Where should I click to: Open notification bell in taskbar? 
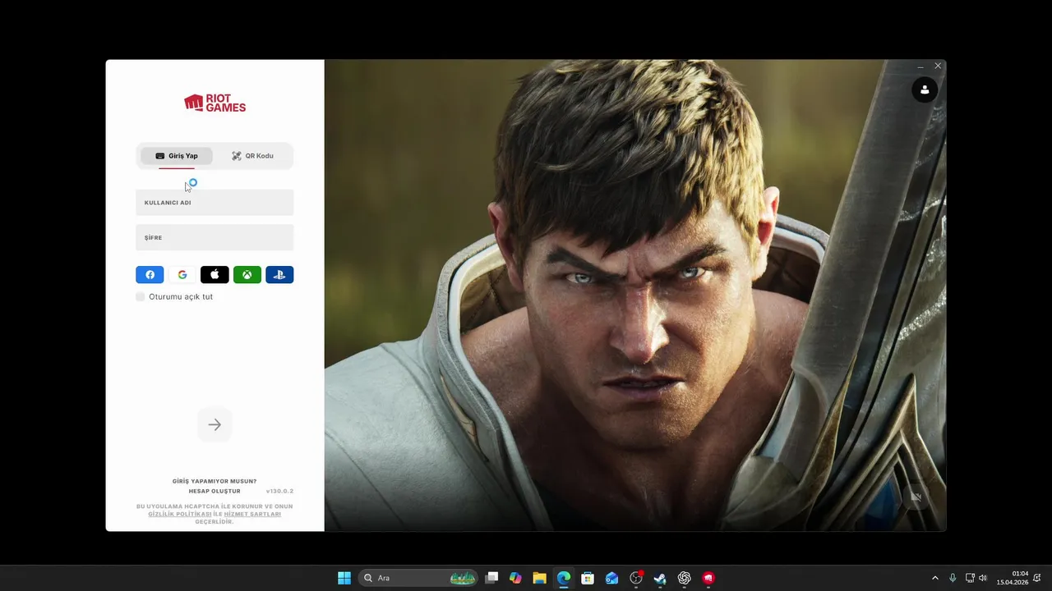1037,578
